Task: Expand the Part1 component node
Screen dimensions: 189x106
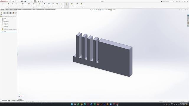Action: click(x=1, y=29)
